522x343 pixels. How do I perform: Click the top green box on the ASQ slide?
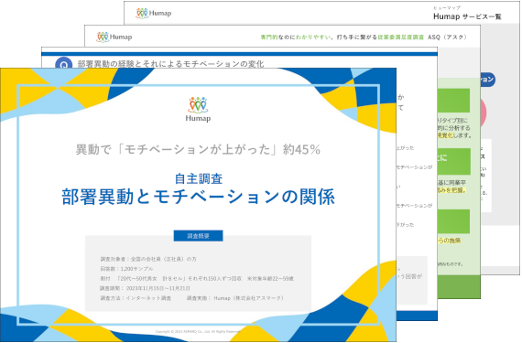[454, 101]
